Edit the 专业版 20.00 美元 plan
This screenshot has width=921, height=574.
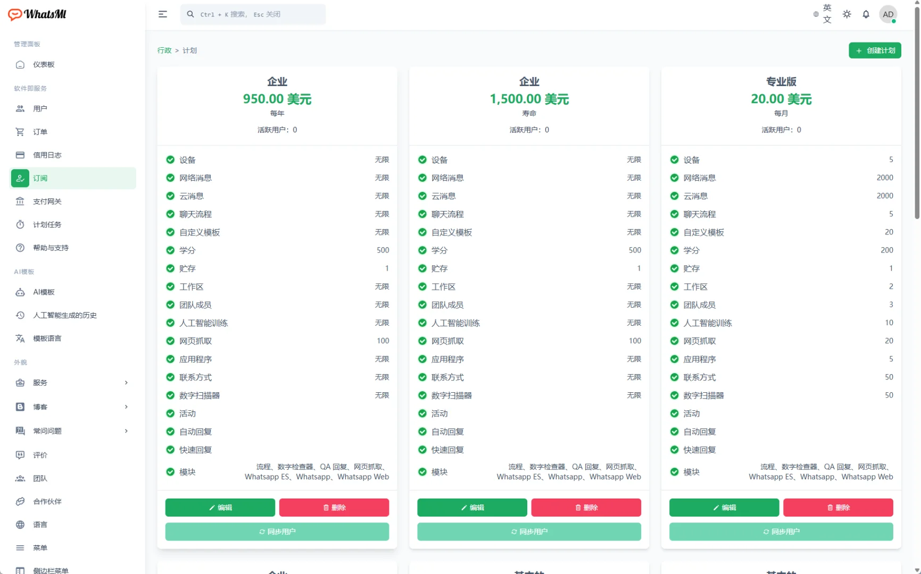(724, 508)
